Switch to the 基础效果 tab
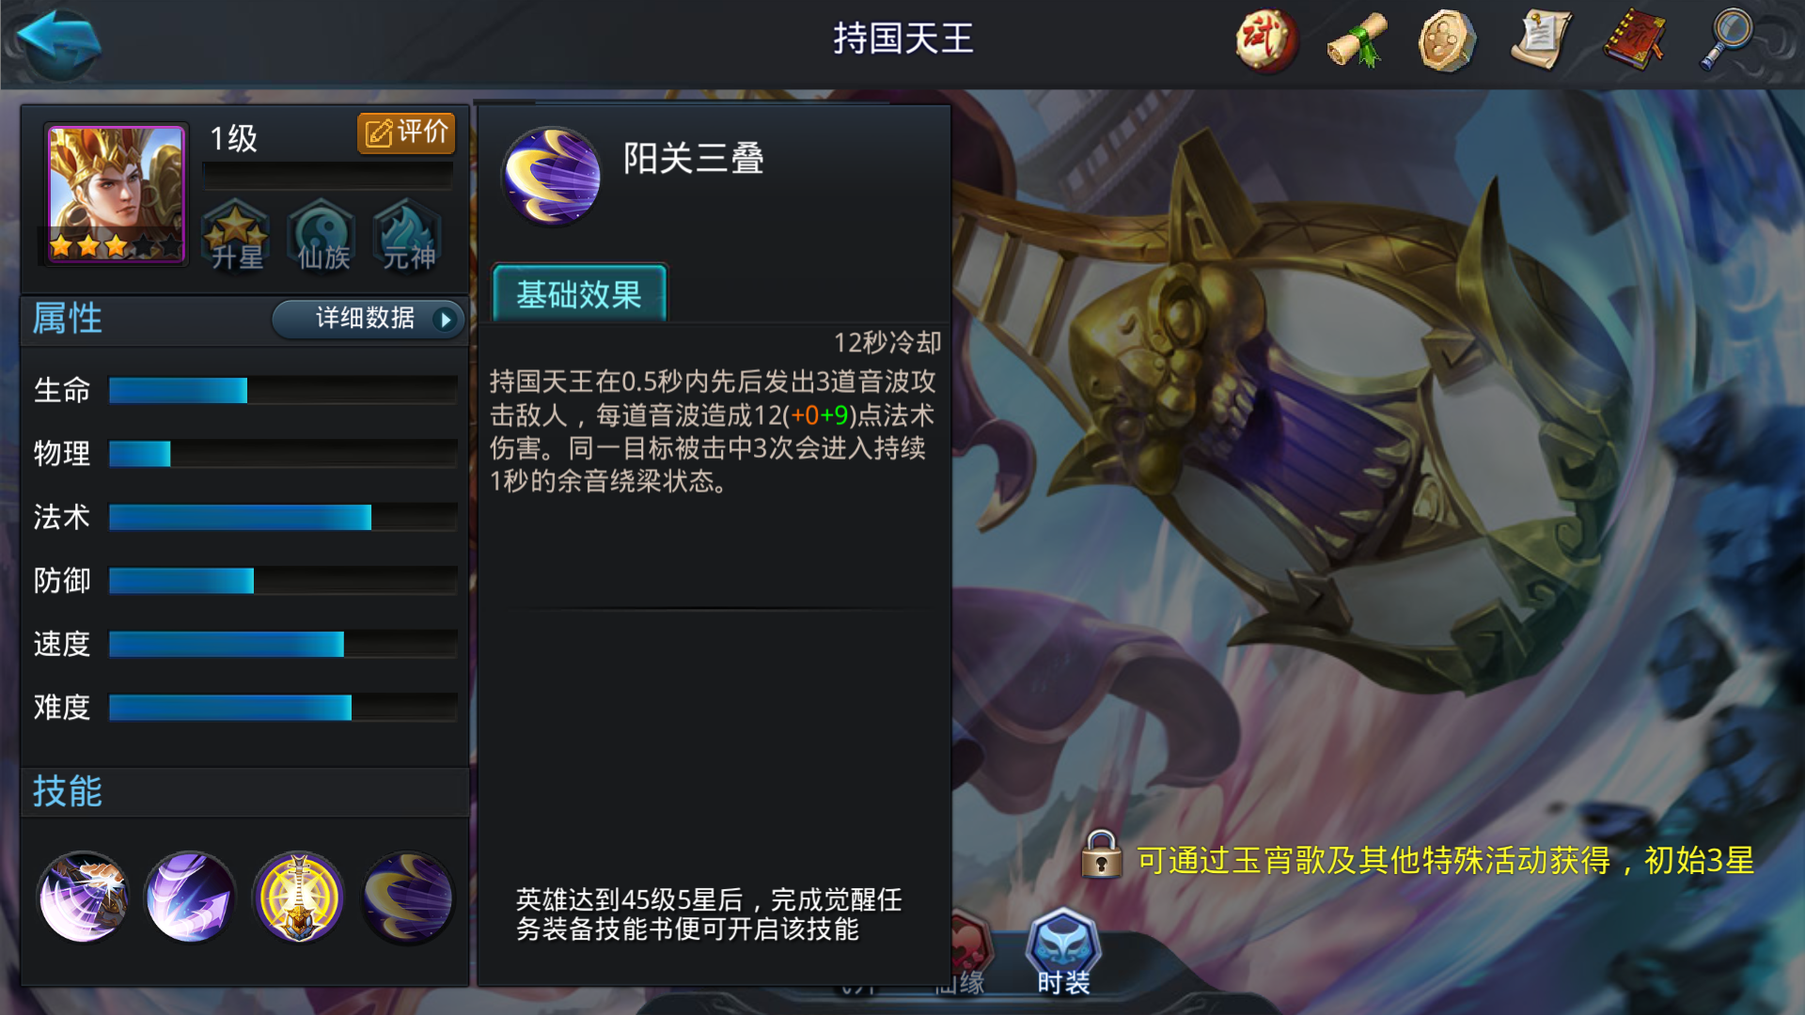Image resolution: width=1805 pixels, height=1015 pixels. point(579,294)
